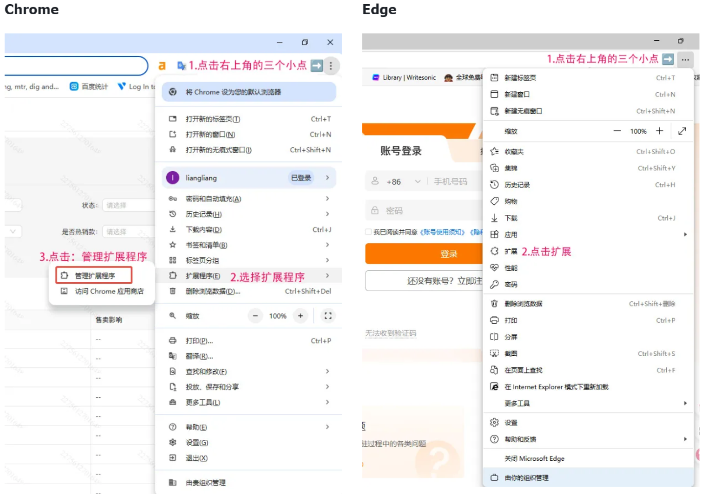
Task: Click Edge find on page entry
Action: point(588,370)
